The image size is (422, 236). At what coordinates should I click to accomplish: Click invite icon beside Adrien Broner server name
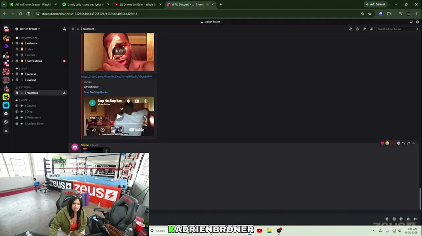pos(64,29)
